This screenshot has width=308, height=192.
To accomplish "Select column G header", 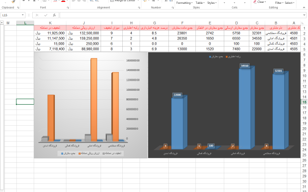I will point(154,23).
